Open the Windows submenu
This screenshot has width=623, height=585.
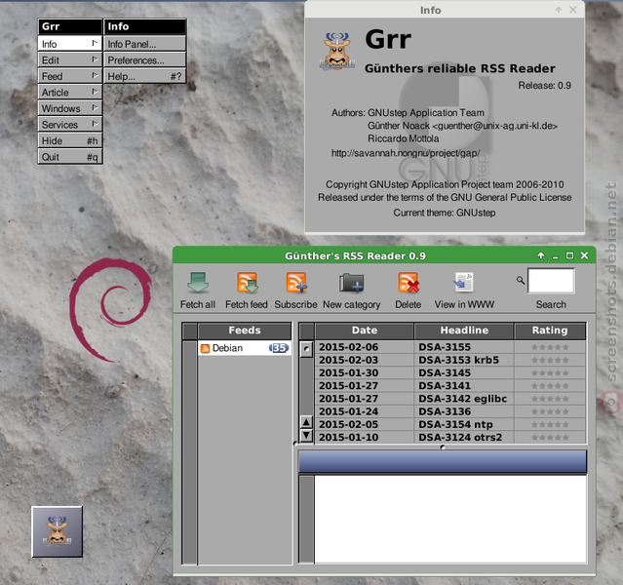pos(70,108)
